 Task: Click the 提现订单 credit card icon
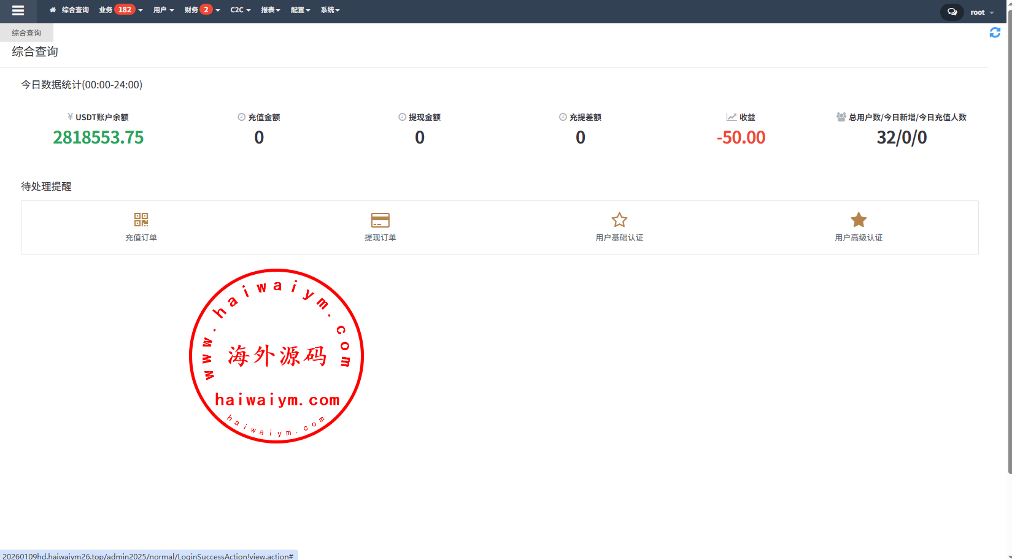[x=380, y=220]
